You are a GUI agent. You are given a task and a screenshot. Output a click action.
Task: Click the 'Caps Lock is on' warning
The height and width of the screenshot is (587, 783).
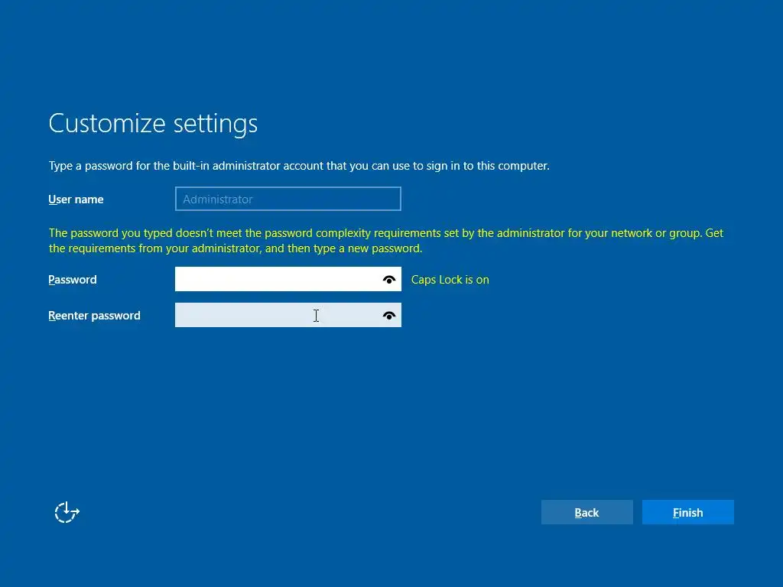(x=450, y=280)
